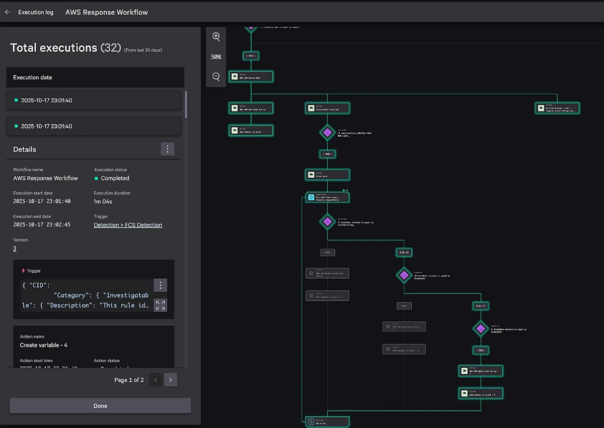Open workflow version 3 link

[x=15, y=249]
